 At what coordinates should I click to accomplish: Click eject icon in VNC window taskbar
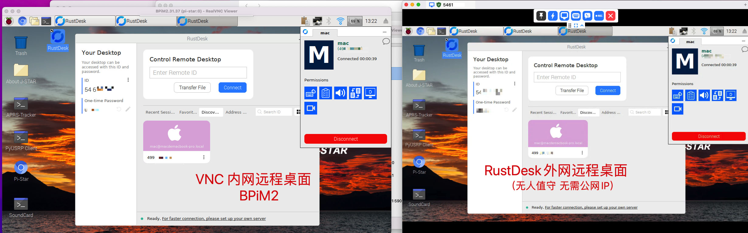pos(386,21)
